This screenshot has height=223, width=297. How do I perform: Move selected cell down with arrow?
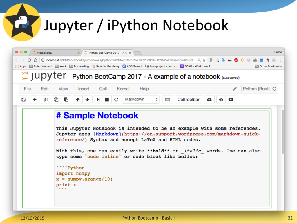pos(87,100)
